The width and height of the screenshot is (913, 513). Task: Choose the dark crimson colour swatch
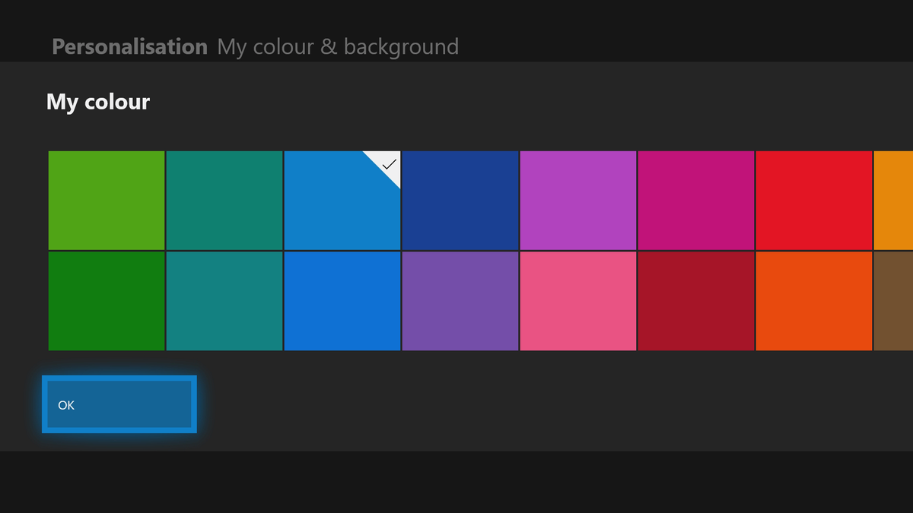tap(696, 301)
